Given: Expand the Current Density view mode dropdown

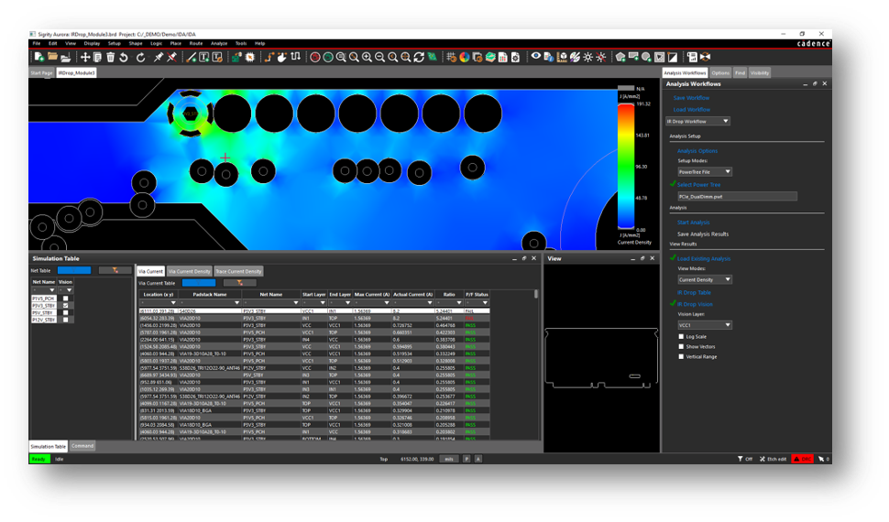Looking at the screenshot, I should point(705,279).
